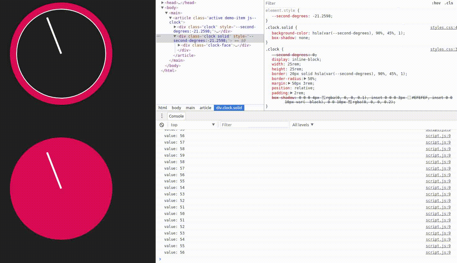Toggle the :hov element state button
457x263 pixels.
436,3
